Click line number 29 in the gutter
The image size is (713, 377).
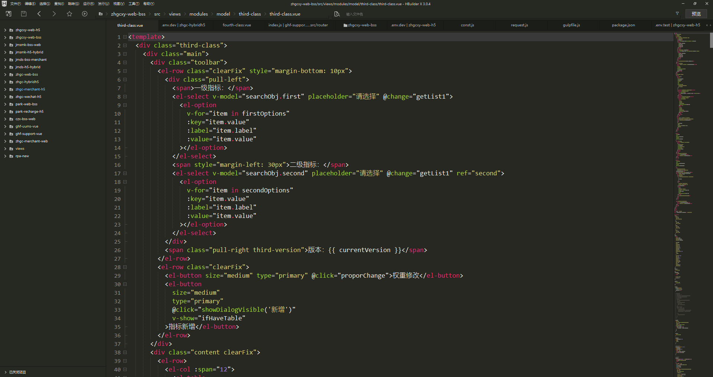coord(117,276)
